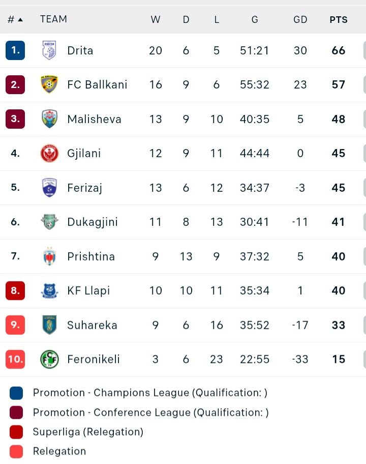Click the W wins column header

[x=156, y=20]
